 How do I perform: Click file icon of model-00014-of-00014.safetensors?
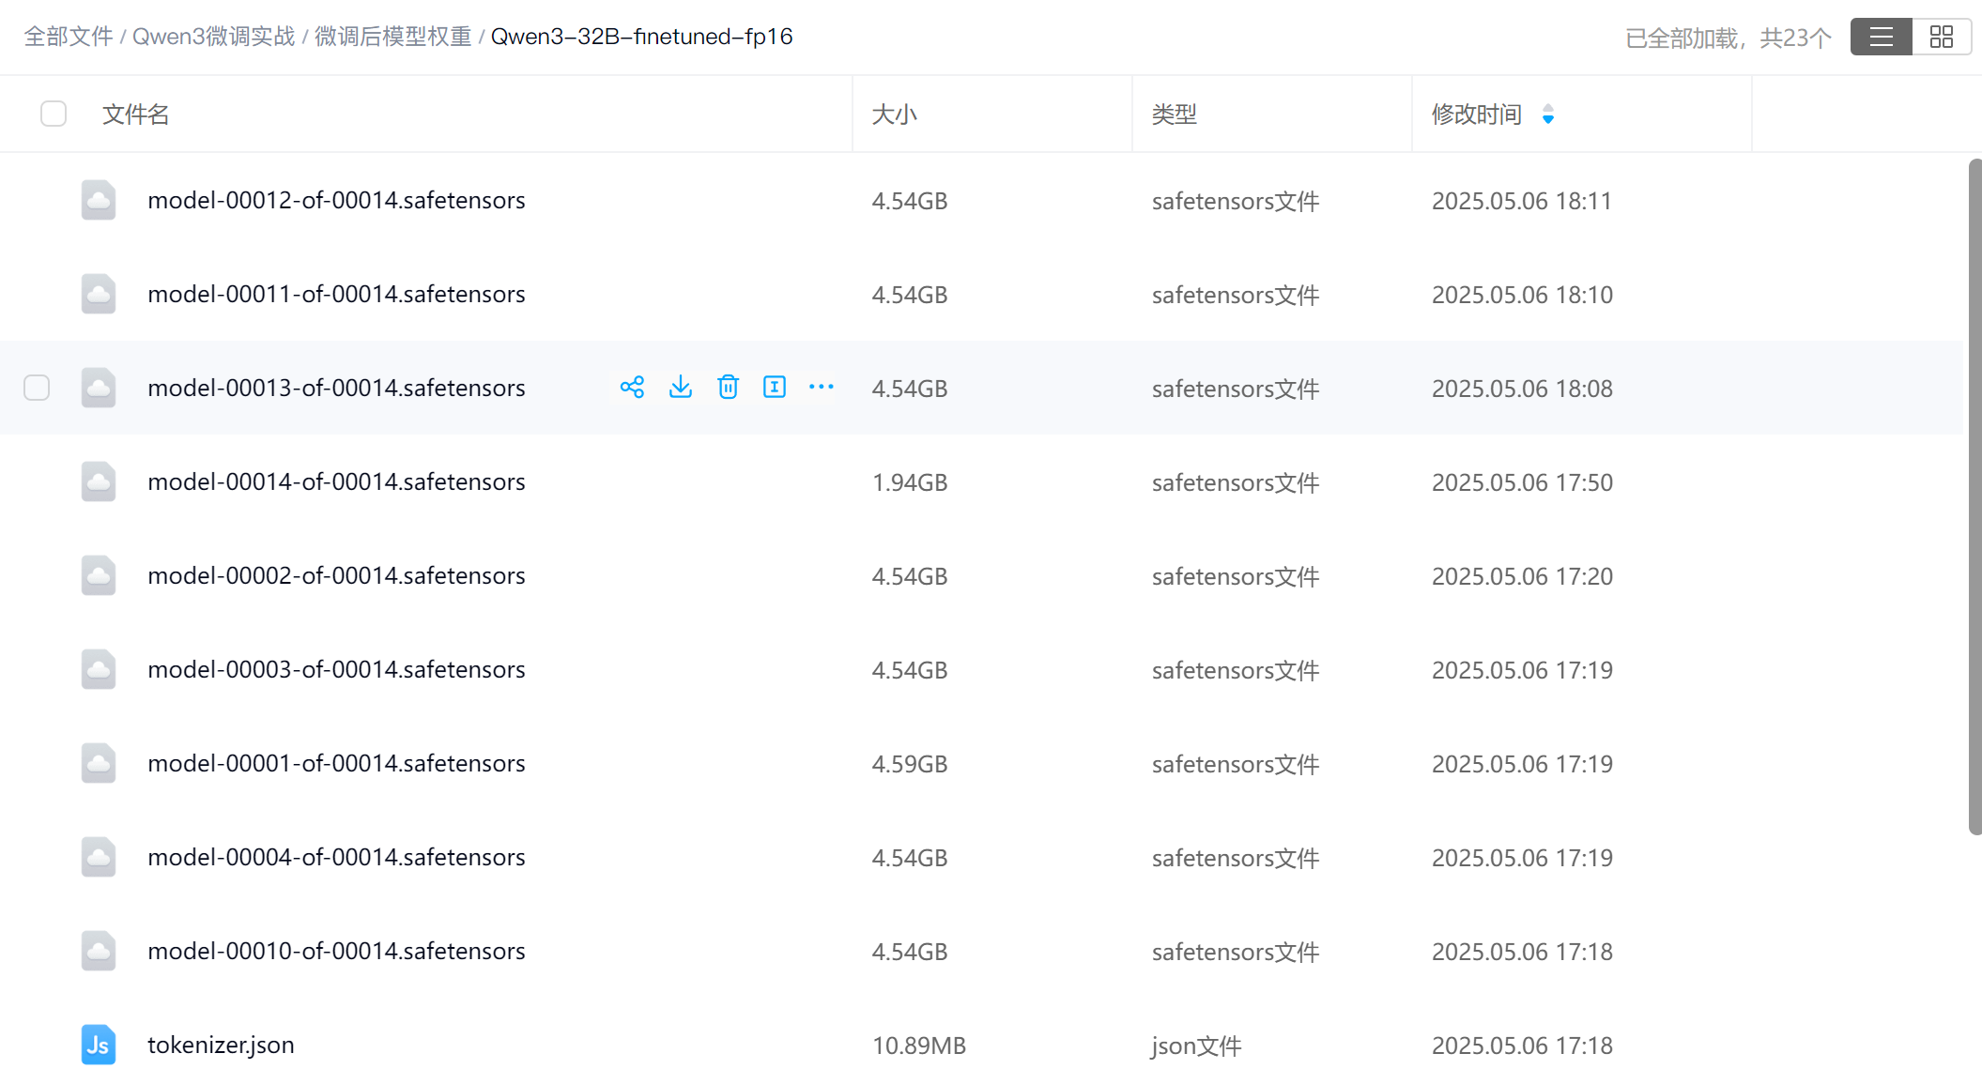coord(99,481)
